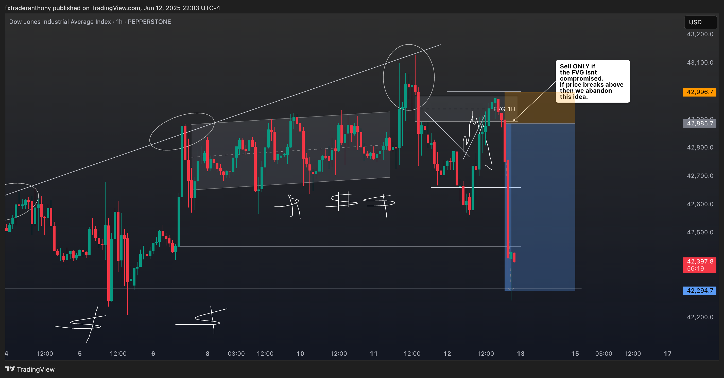Click the 42,700.0 price axis label
Screen dimensions: 724x378
pyautogui.click(x=700, y=176)
